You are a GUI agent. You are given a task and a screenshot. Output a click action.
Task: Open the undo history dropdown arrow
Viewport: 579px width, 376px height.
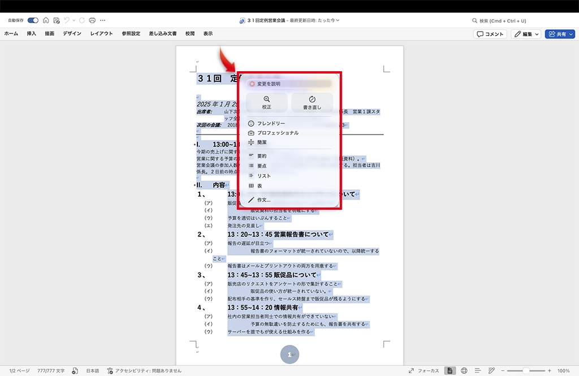click(75, 20)
